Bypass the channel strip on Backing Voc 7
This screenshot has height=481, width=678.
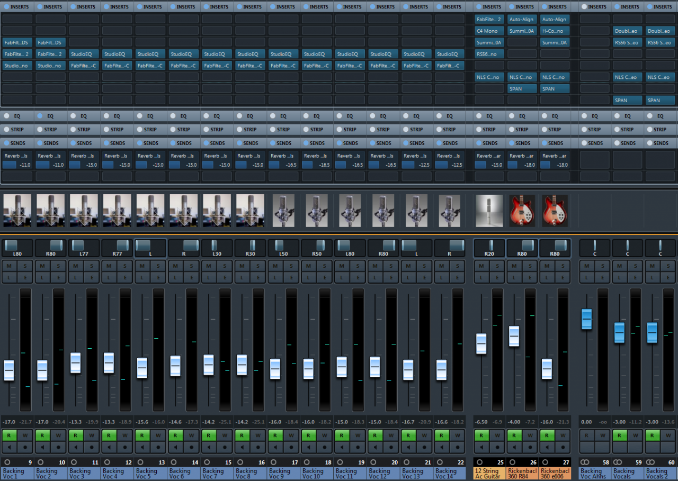pyautogui.click(x=206, y=130)
